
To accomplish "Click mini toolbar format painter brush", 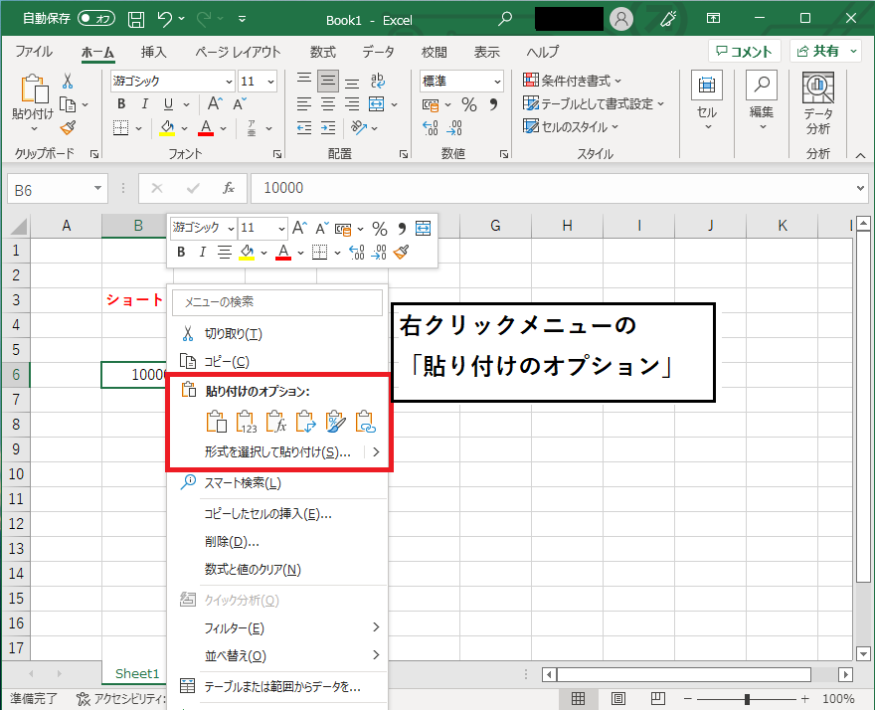I will tap(402, 253).
